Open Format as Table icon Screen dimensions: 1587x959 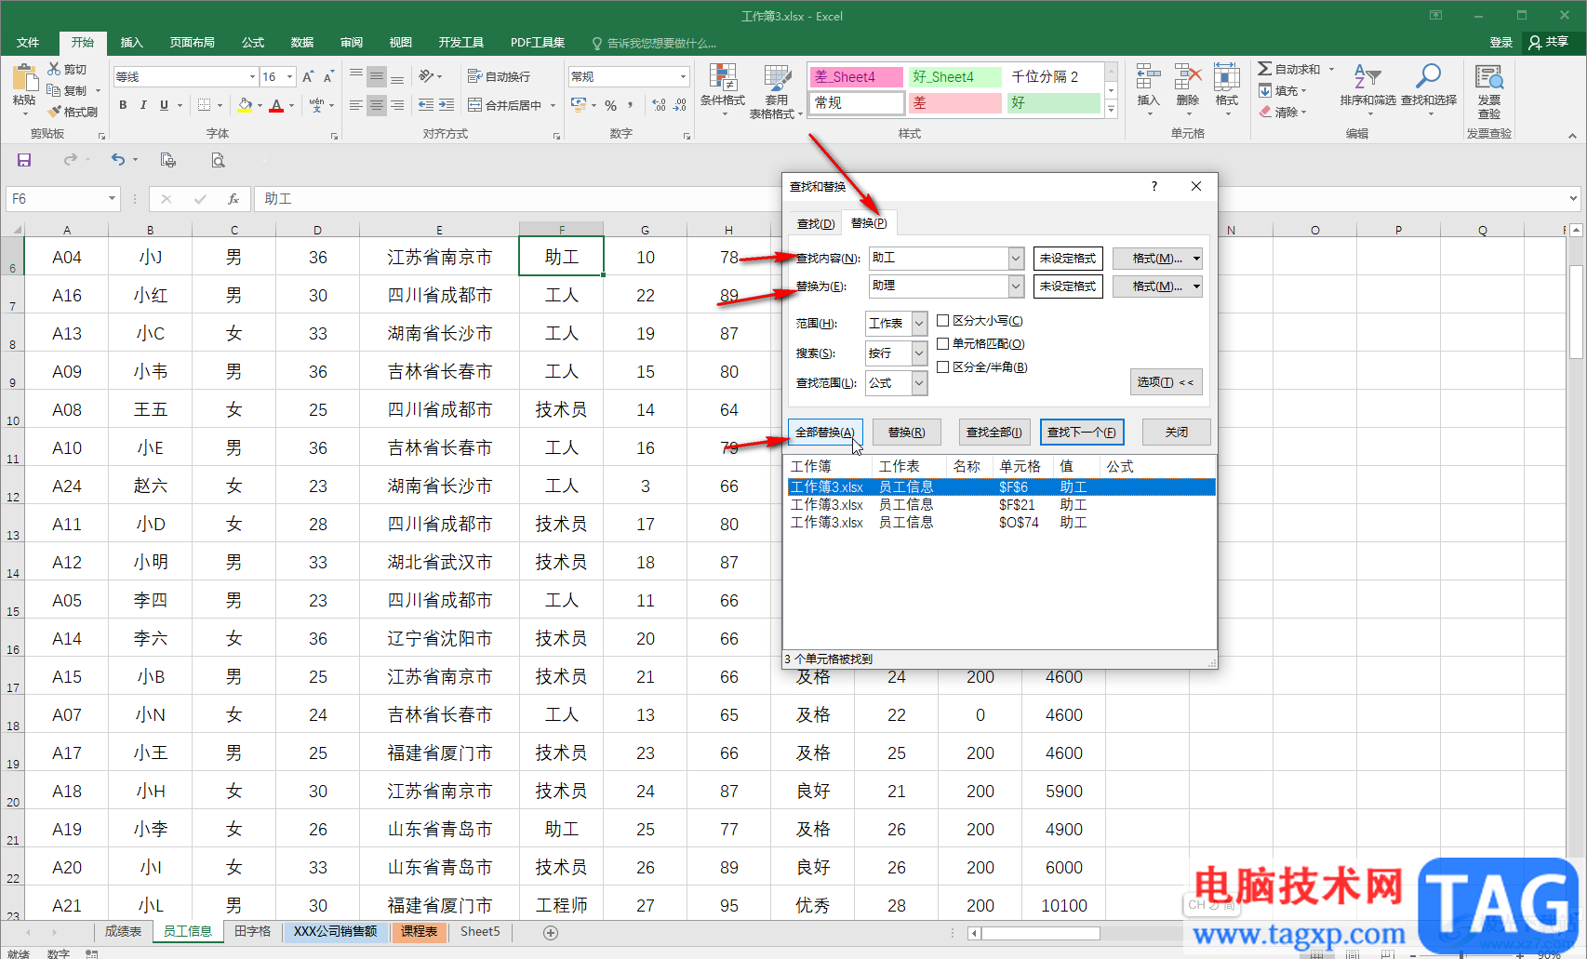777,78
